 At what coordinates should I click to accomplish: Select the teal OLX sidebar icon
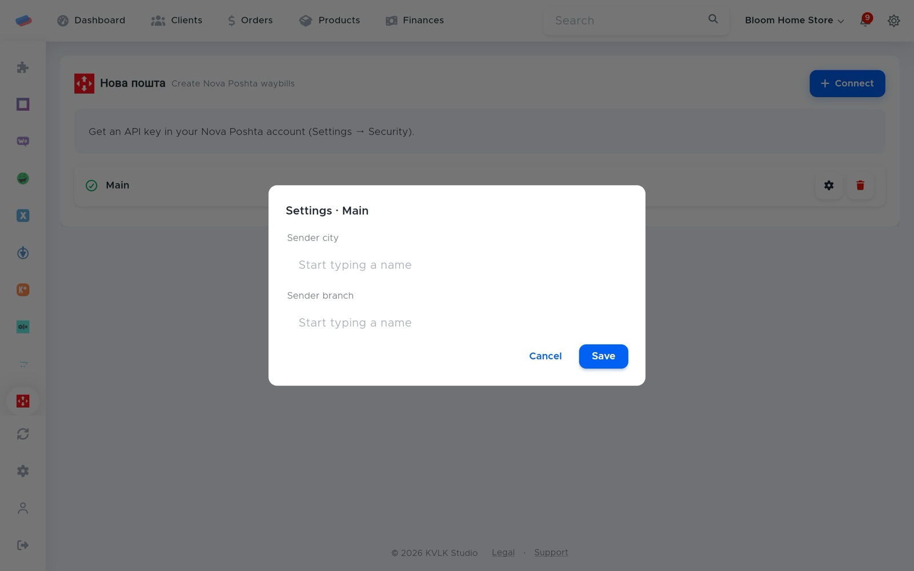coord(23,327)
